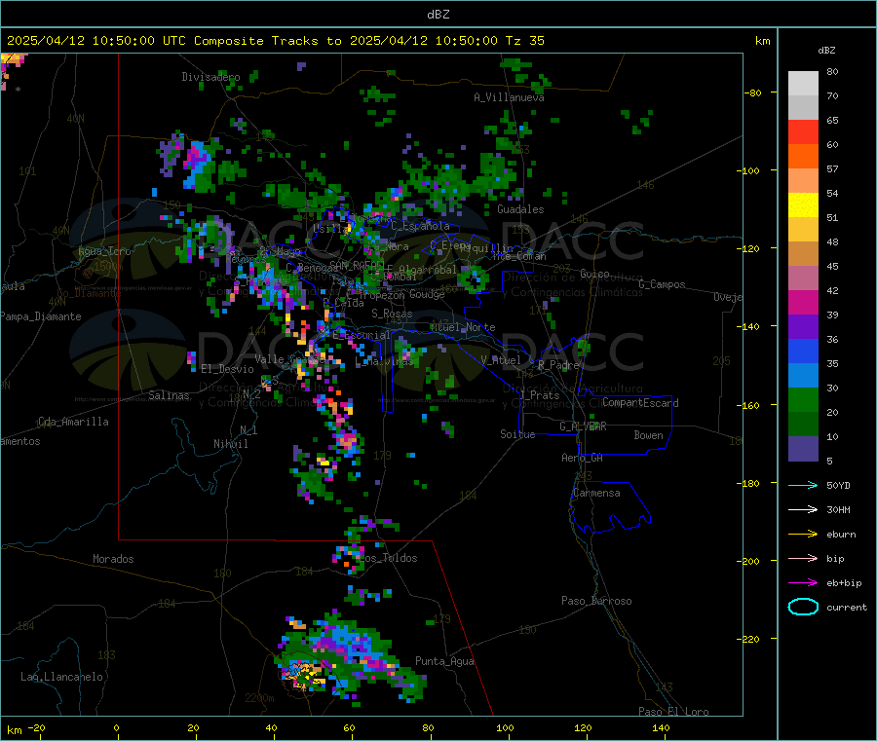The width and height of the screenshot is (877, 741).
Task: Click the timestamp header '2025/04/12 10:50:00 UTC Composite'
Action: click(x=135, y=41)
